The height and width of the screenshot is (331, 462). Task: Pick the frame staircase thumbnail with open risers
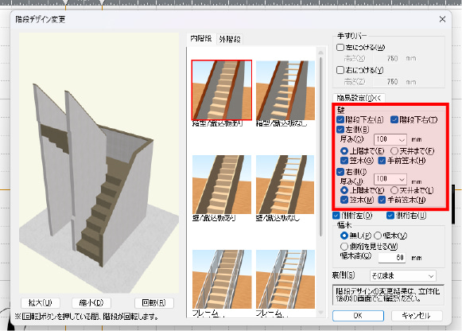(x=285, y=279)
